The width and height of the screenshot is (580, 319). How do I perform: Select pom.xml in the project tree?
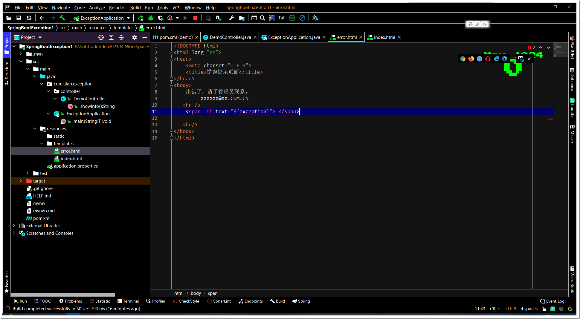(x=42, y=218)
